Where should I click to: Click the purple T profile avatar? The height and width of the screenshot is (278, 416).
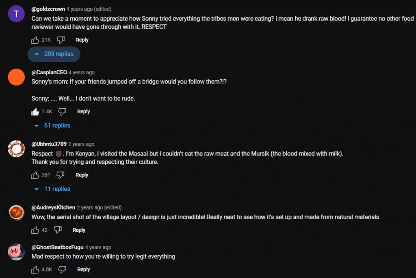click(16, 14)
